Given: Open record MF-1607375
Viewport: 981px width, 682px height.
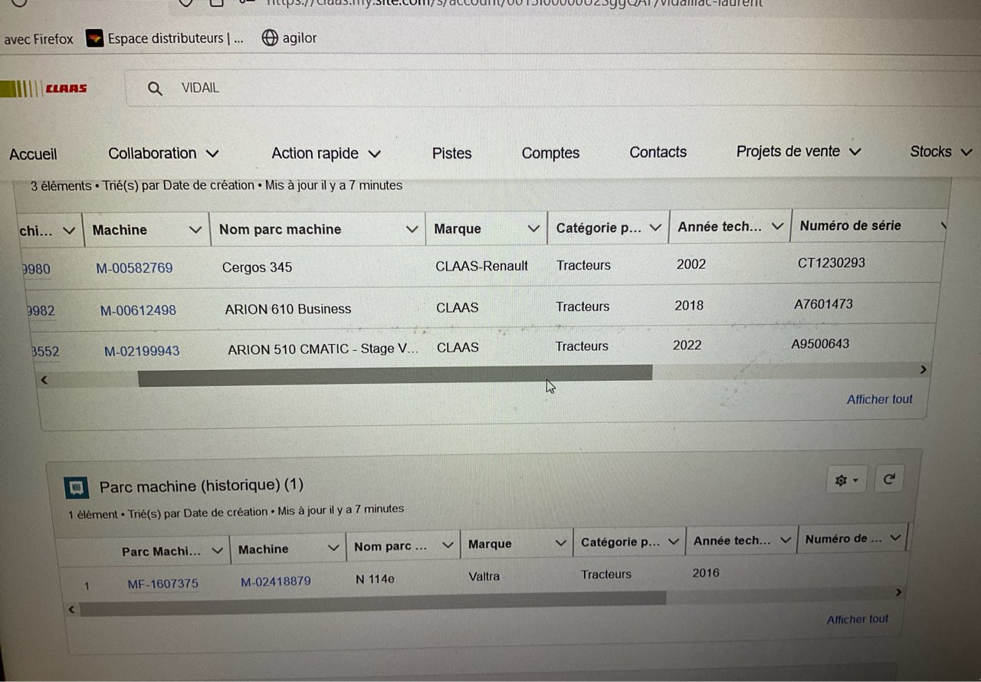Looking at the screenshot, I should (x=162, y=584).
